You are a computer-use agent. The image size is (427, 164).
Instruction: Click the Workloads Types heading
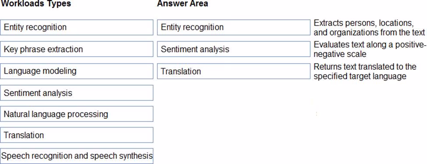[36, 4]
